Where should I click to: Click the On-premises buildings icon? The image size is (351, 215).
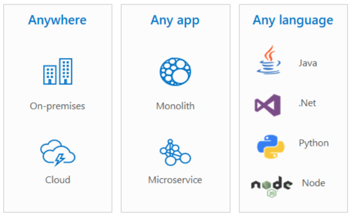tap(58, 71)
